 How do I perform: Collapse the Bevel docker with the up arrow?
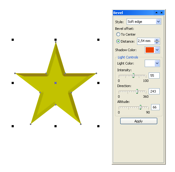pos(156,13)
